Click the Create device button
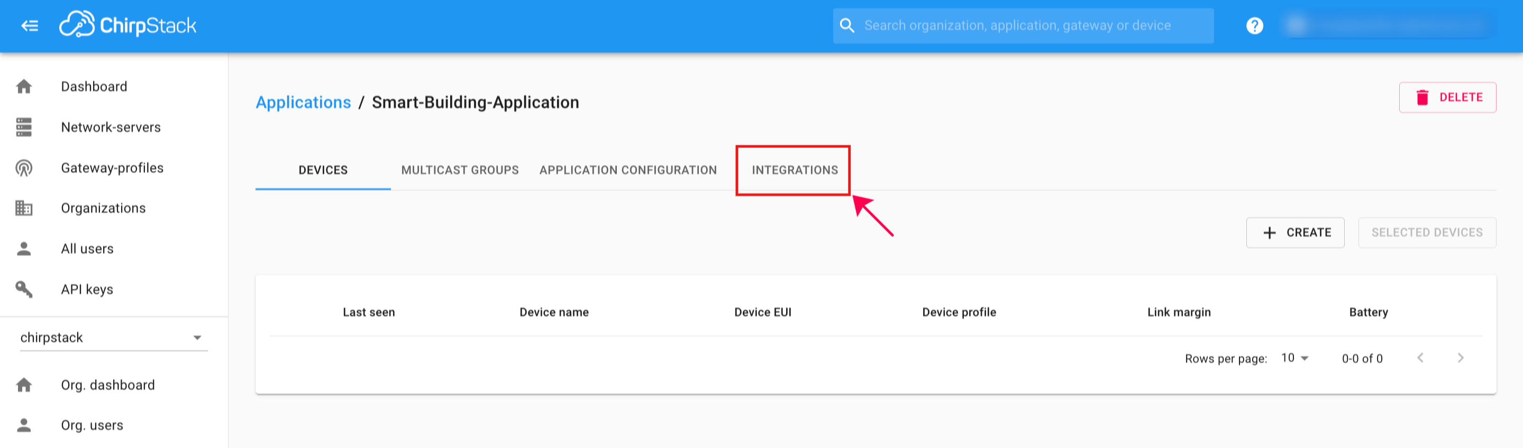 1295,232
